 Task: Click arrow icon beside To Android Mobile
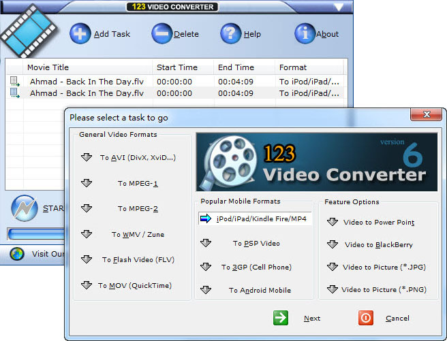(x=206, y=290)
